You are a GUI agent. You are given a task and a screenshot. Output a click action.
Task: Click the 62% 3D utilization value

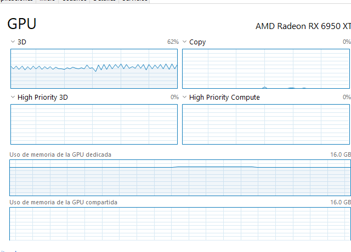tap(173, 42)
